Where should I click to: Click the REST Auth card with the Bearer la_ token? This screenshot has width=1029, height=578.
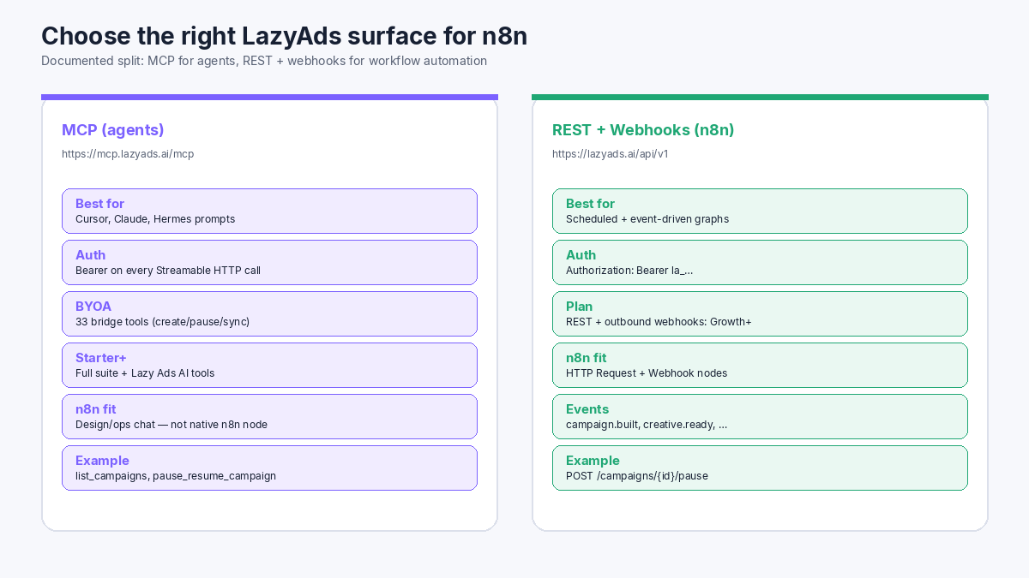(760, 262)
